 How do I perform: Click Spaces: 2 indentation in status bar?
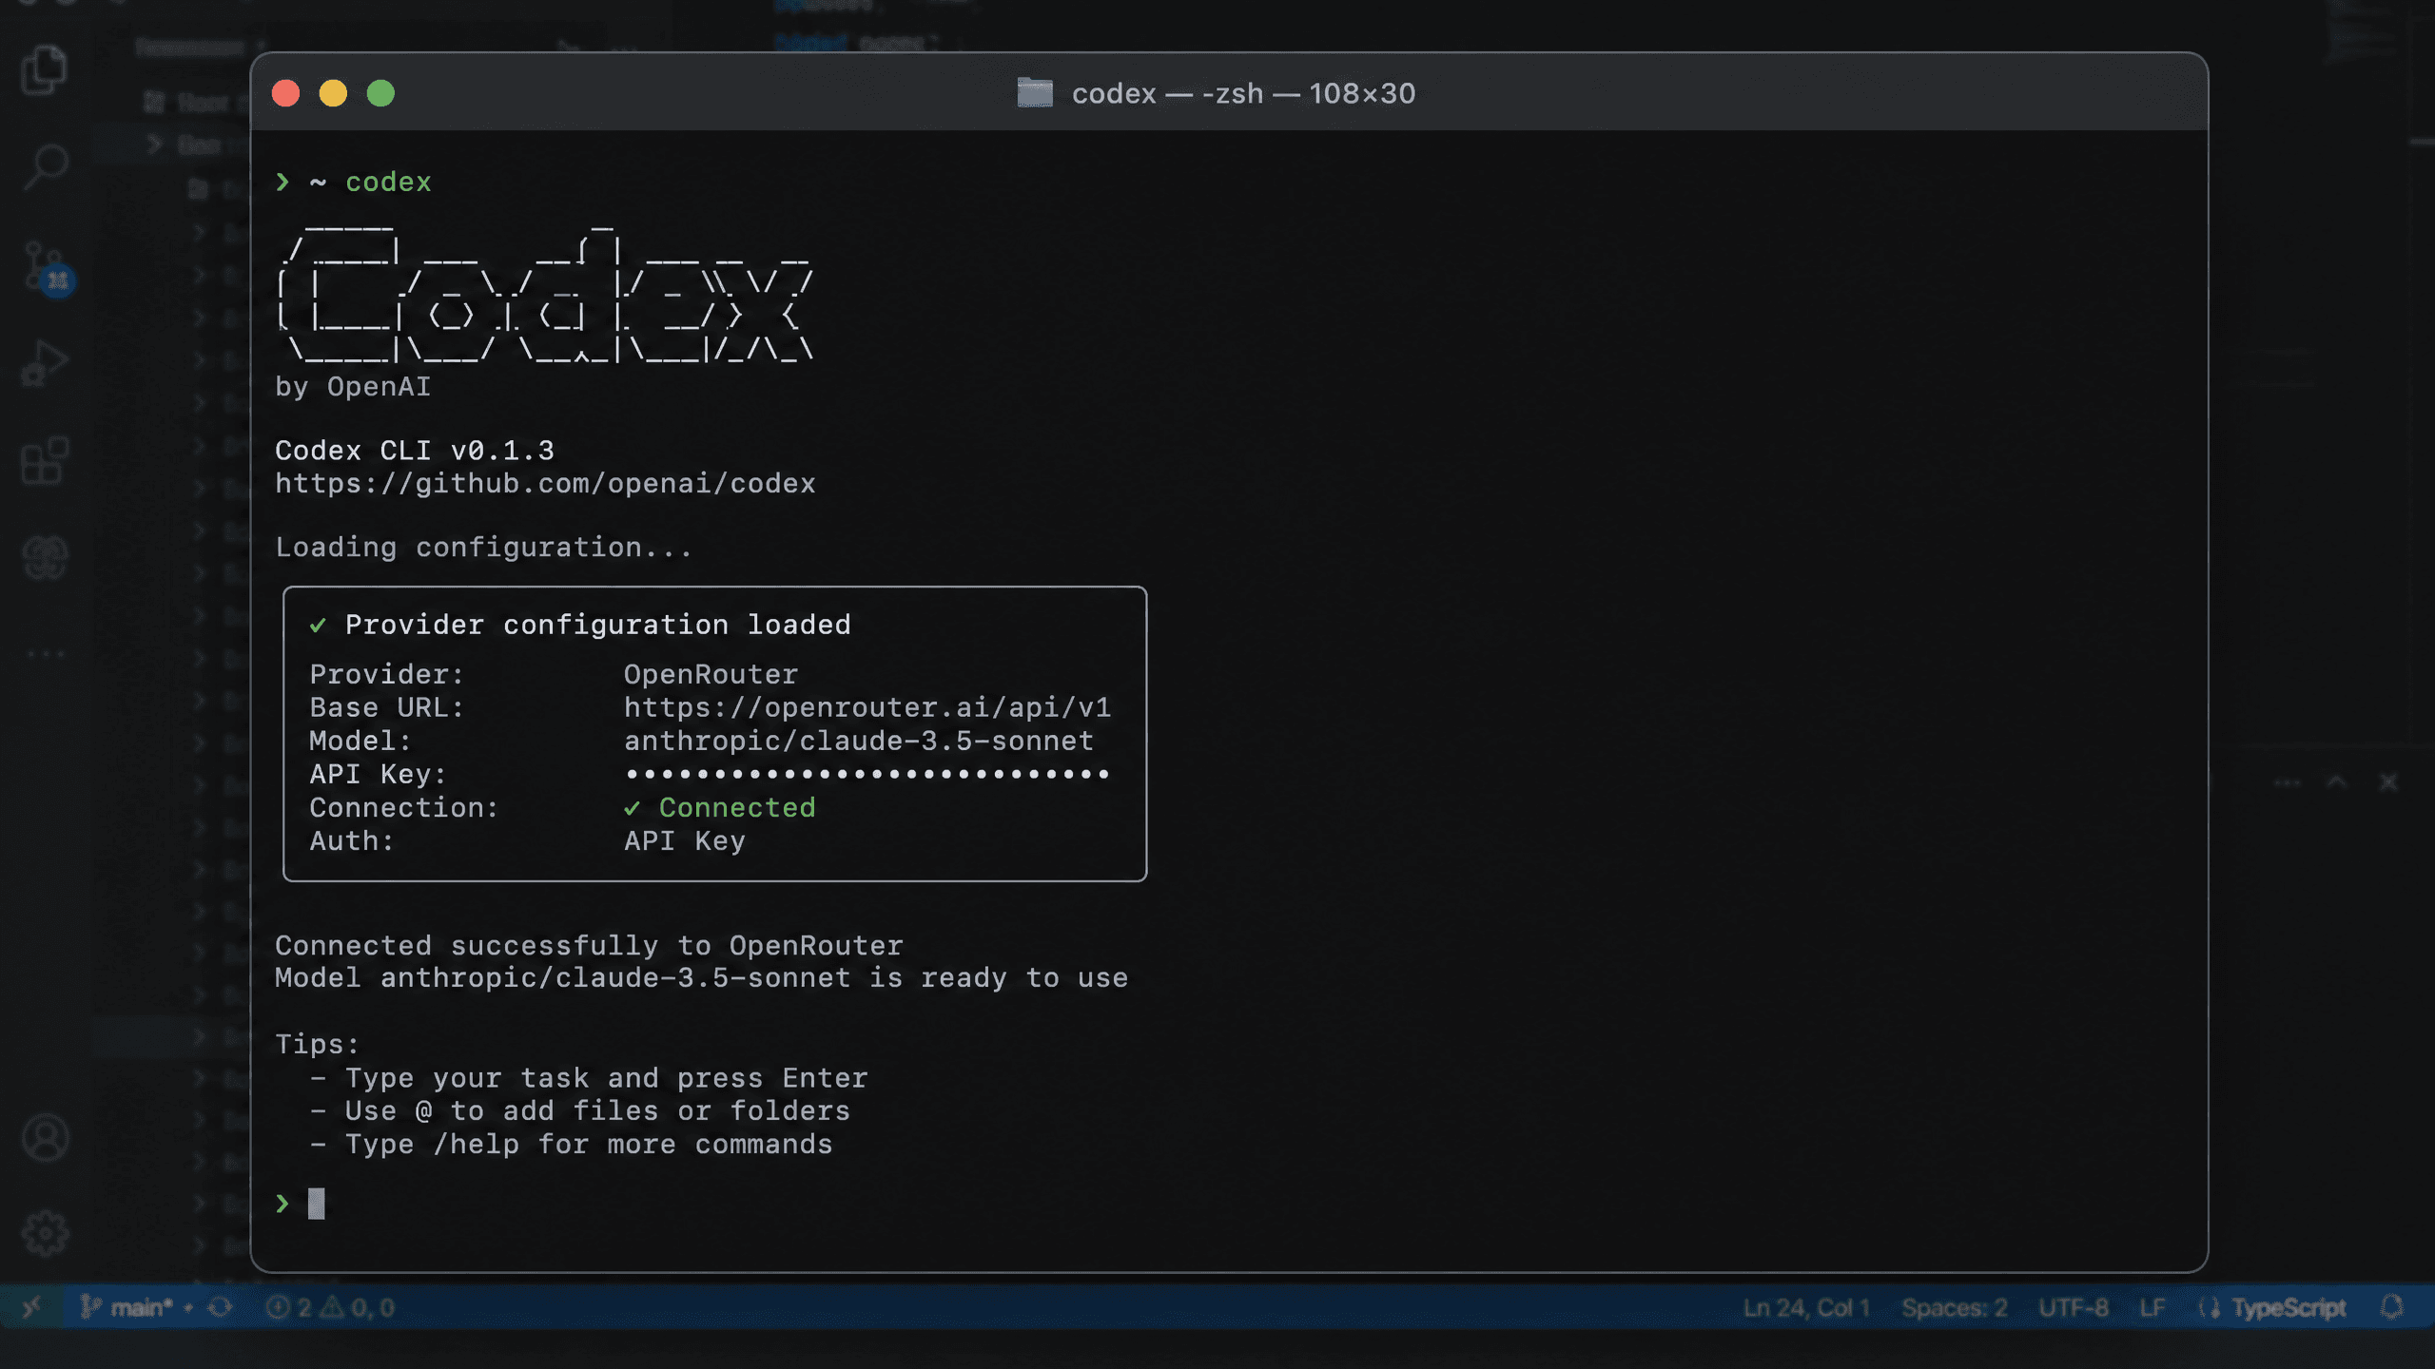(x=1954, y=1307)
